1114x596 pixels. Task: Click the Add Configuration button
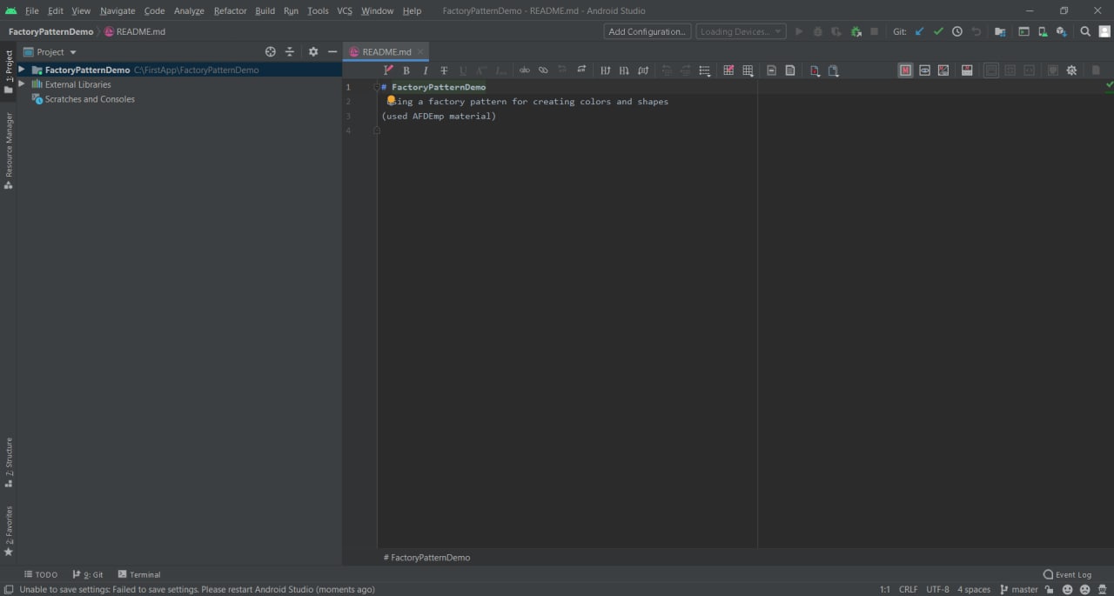tap(647, 31)
